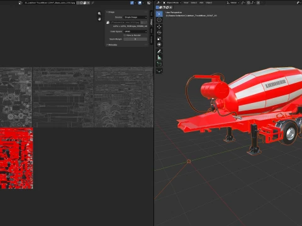302x226 pixels.
Task: Toggle overlays in the image editor header
Action: click(140, 3)
